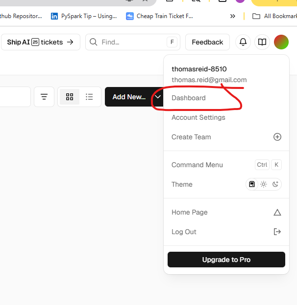The image size is (297, 305).
Task: Click the gradient user avatar
Action: pos(281,42)
